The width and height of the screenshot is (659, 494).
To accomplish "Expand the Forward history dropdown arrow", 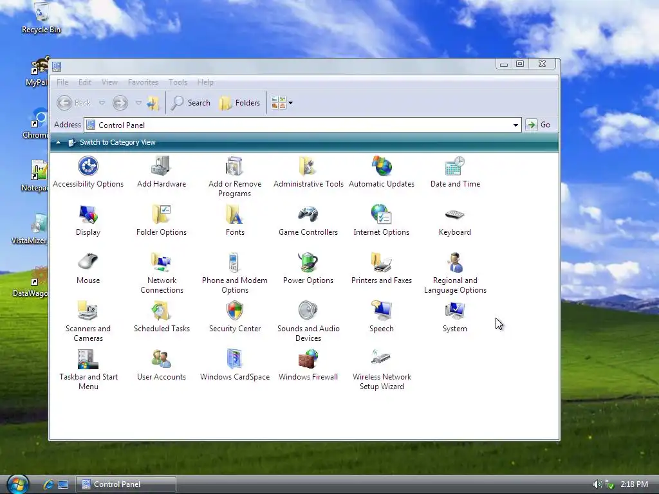I will pyautogui.click(x=138, y=102).
